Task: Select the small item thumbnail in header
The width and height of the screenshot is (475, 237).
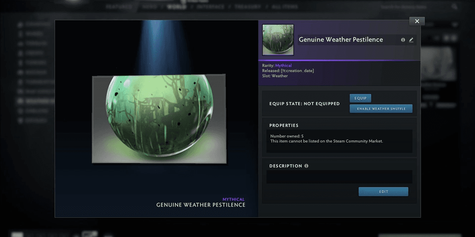Action: point(278,40)
